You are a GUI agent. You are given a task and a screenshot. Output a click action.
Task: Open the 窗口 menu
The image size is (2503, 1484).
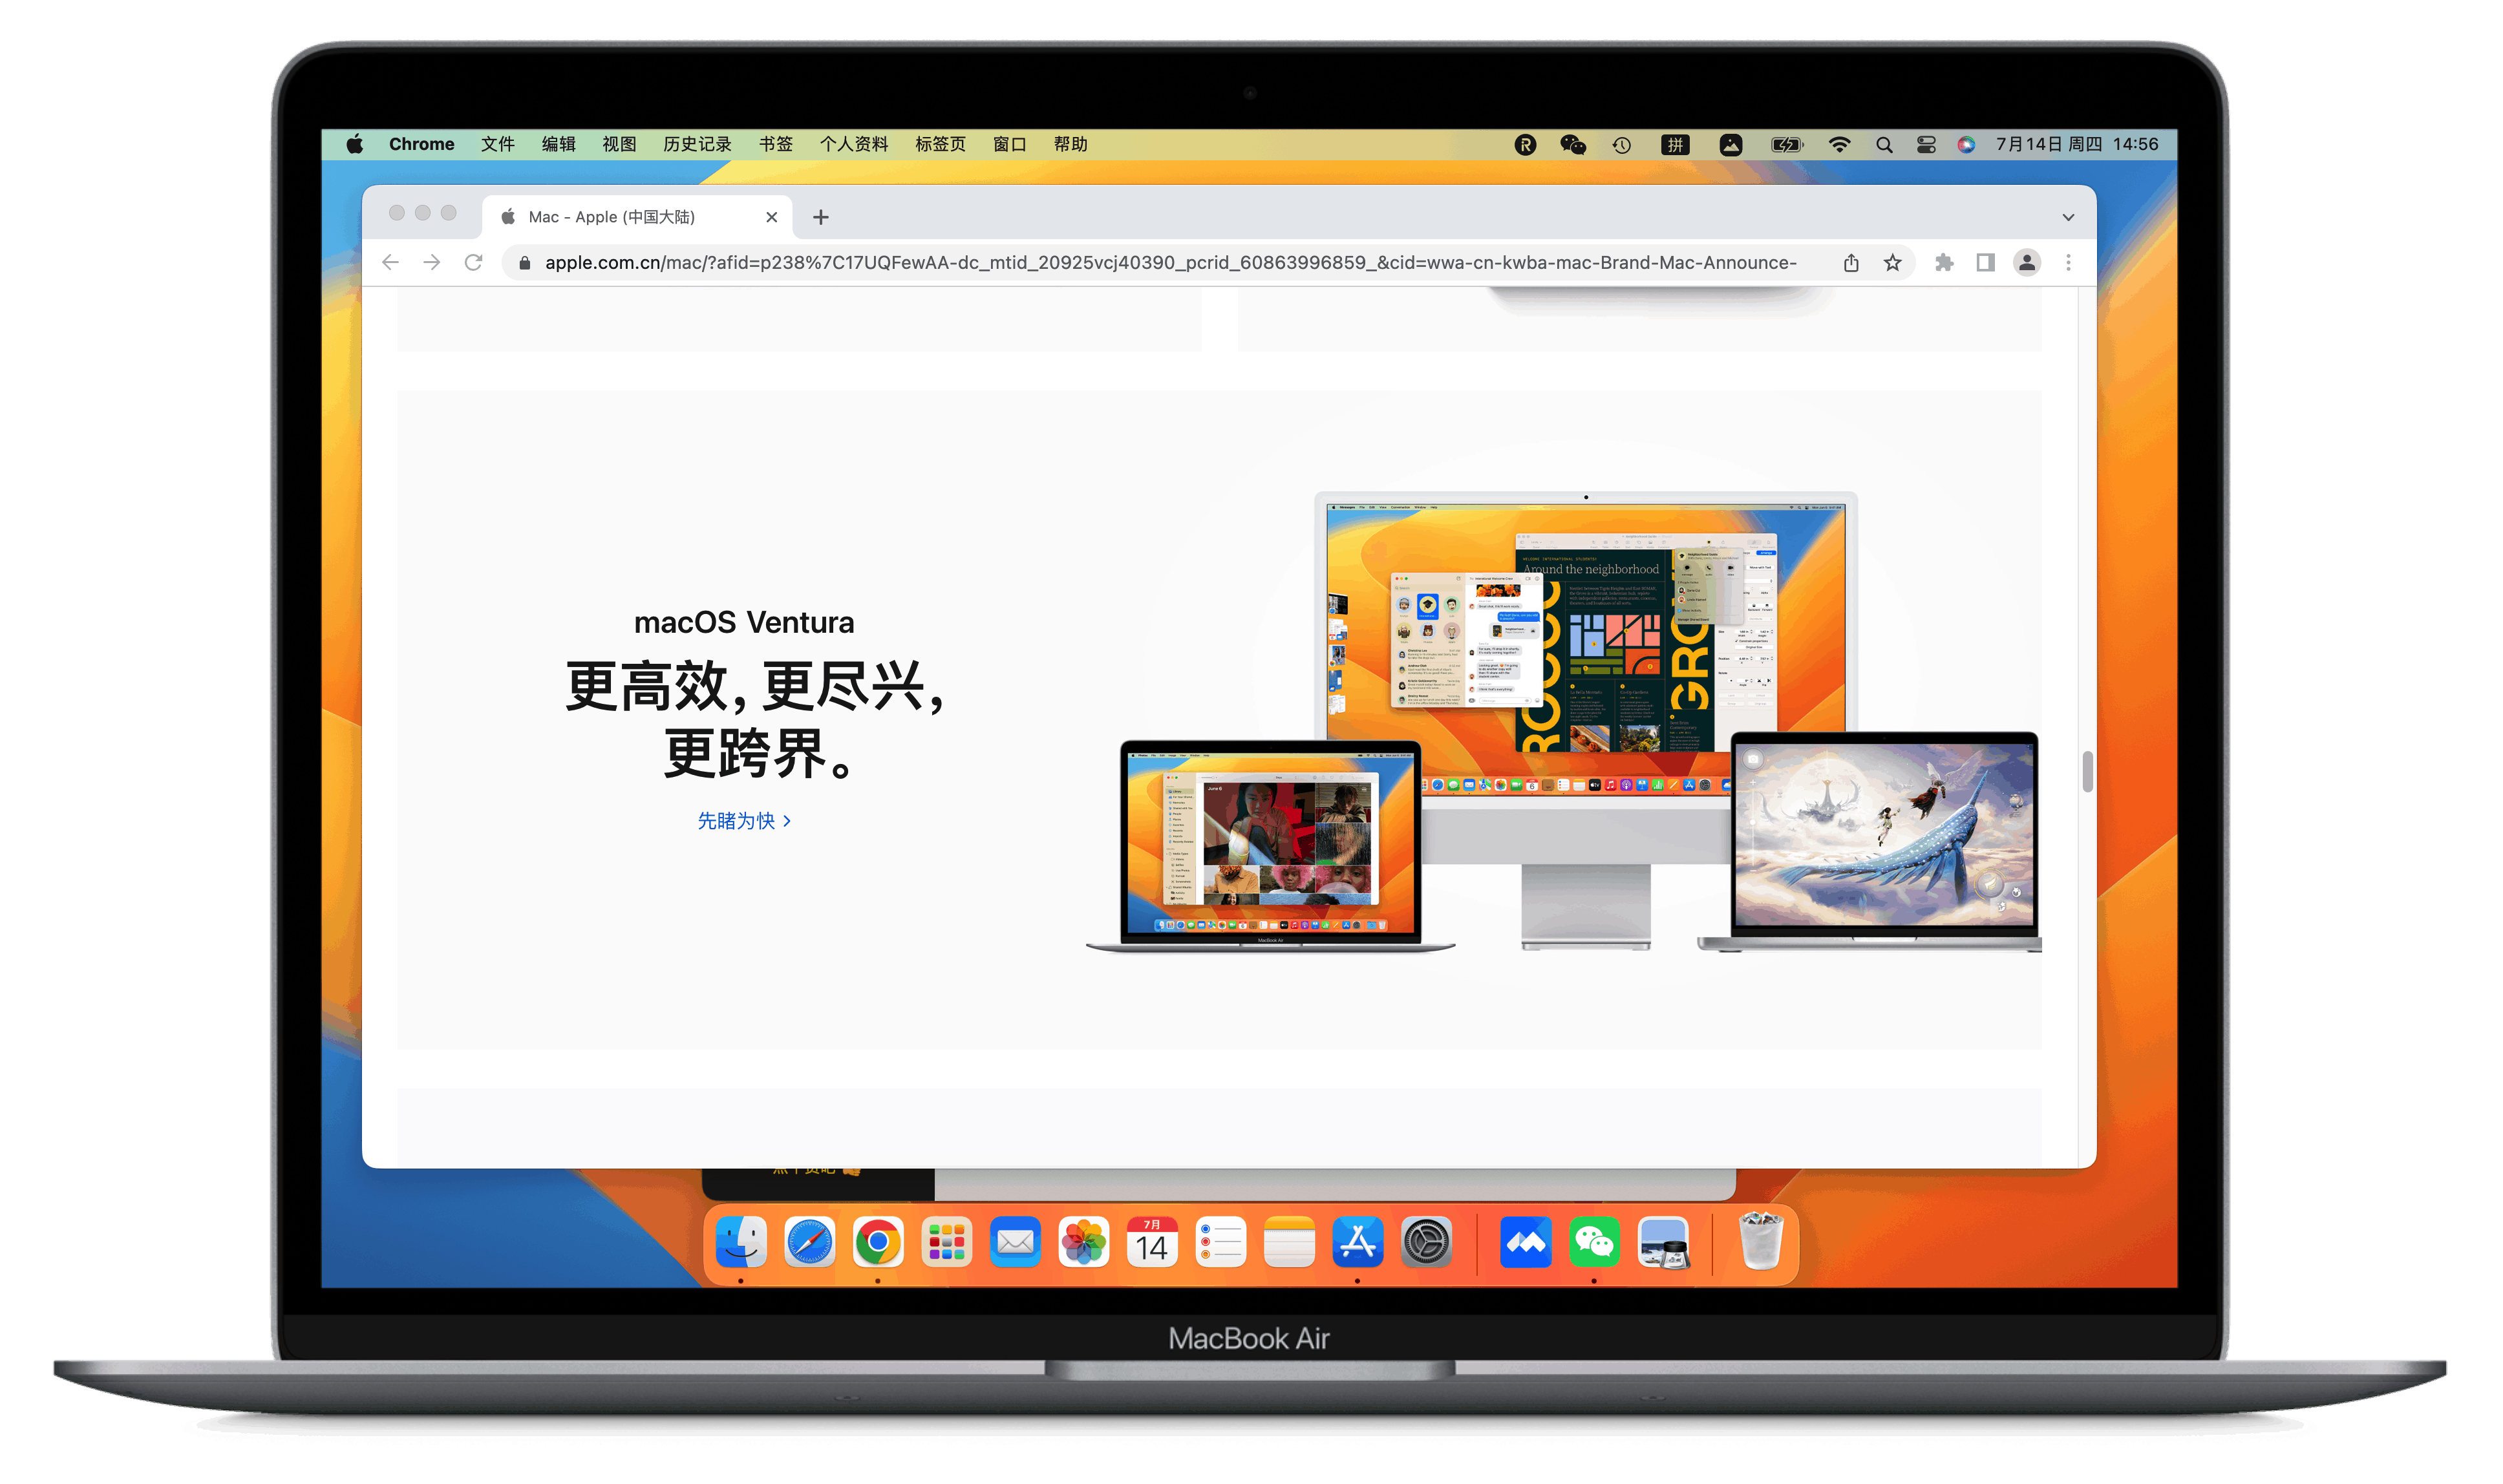point(1010,144)
